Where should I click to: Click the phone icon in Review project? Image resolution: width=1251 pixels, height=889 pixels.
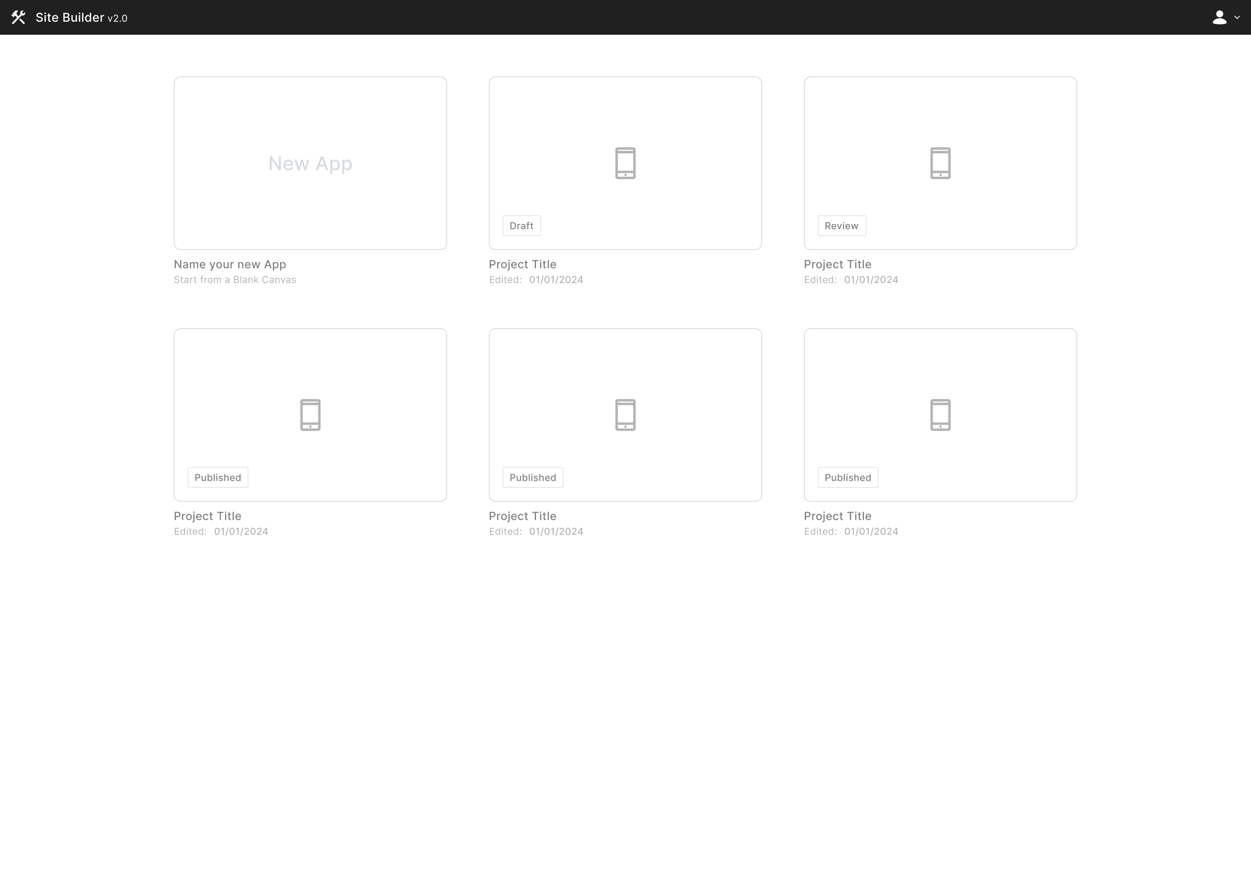[940, 163]
